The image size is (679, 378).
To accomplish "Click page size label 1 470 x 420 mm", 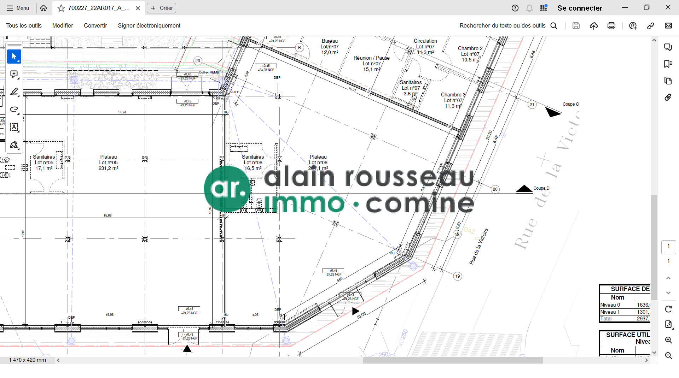I will tap(28, 360).
